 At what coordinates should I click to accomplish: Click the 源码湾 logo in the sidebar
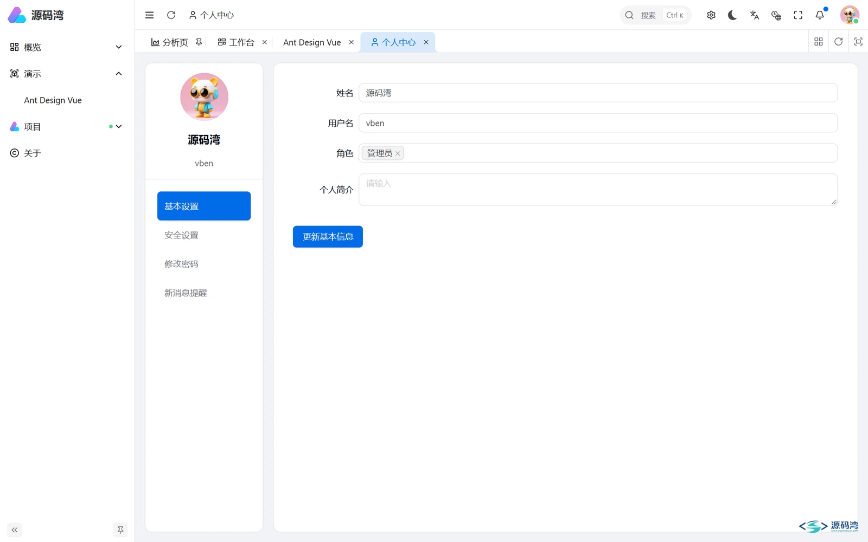click(36, 15)
